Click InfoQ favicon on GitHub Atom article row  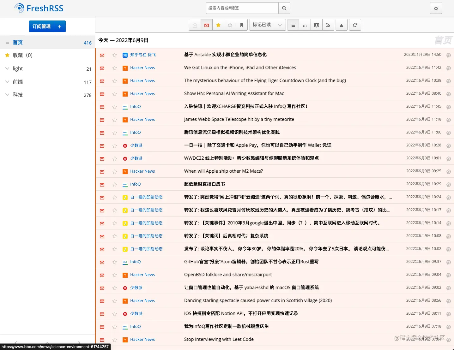click(125, 262)
